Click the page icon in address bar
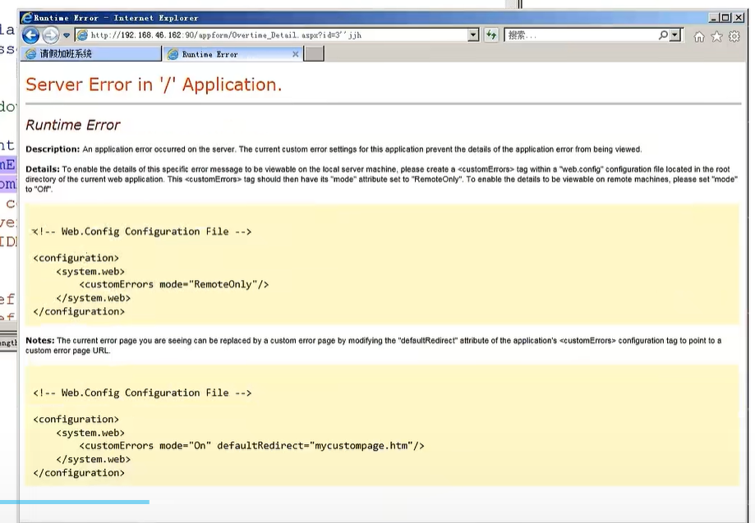755x523 pixels. 82,35
